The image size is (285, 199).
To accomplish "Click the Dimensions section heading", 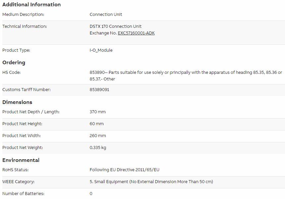I will (17, 102).
